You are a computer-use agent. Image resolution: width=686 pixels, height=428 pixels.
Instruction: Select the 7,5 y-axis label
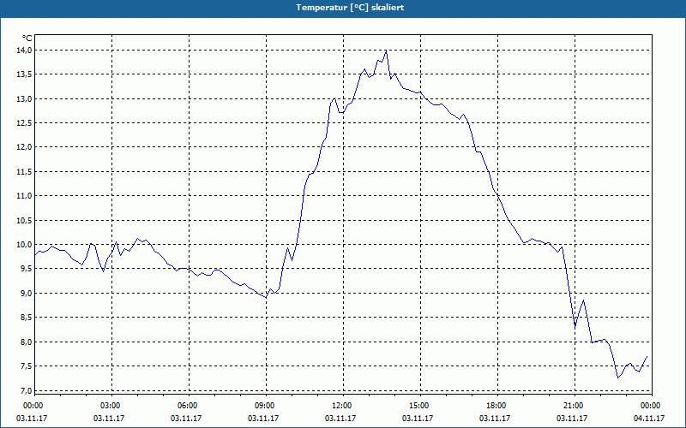click(x=27, y=366)
